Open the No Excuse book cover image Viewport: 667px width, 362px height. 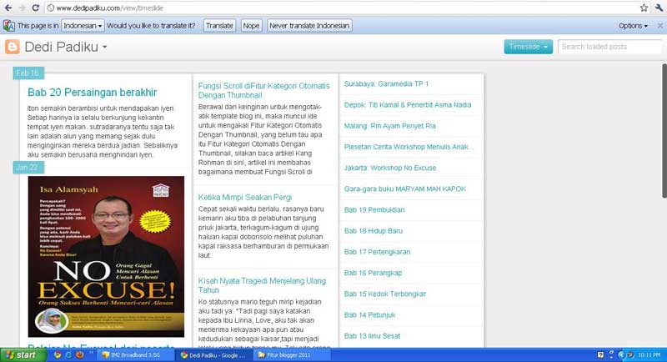coord(107,257)
